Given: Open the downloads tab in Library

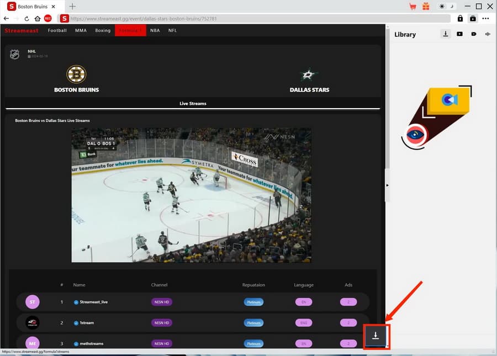Looking at the screenshot, I should [x=446, y=34].
